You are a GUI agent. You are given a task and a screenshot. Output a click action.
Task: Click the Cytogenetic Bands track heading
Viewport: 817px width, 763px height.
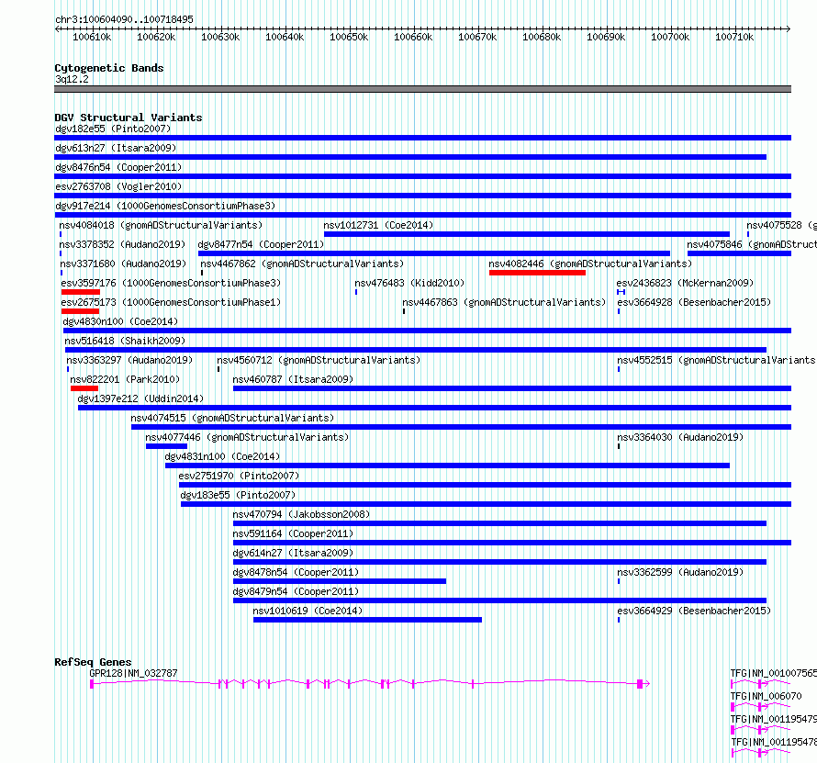[x=109, y=68]
